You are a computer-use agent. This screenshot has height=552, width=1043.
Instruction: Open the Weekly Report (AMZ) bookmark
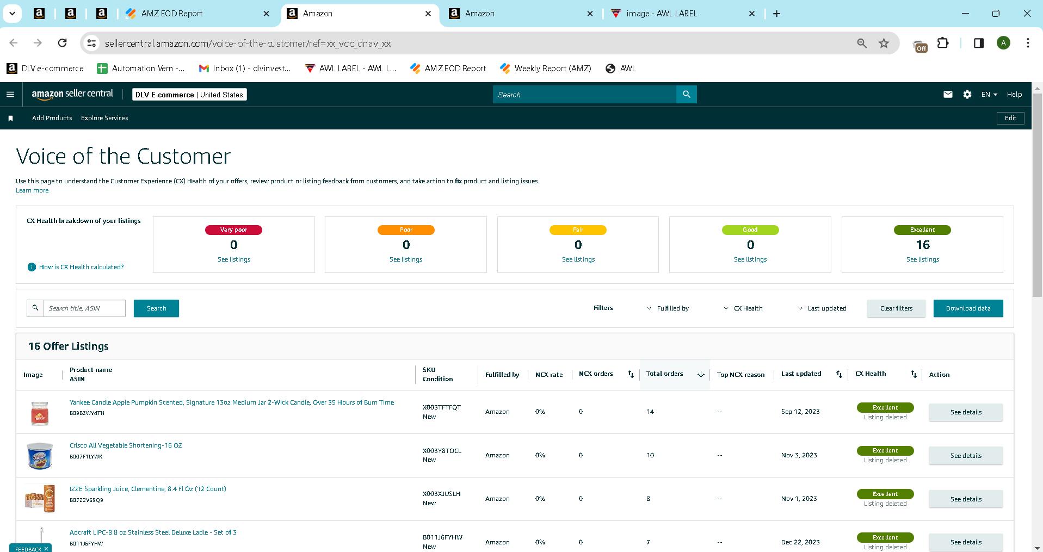point(546,69)
